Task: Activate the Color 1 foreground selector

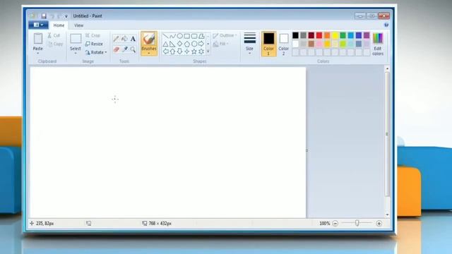Action: coord(268,44)
